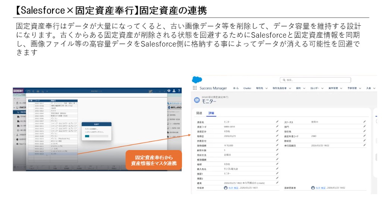
Task: Open the Chatter tab
Action: 248,88
